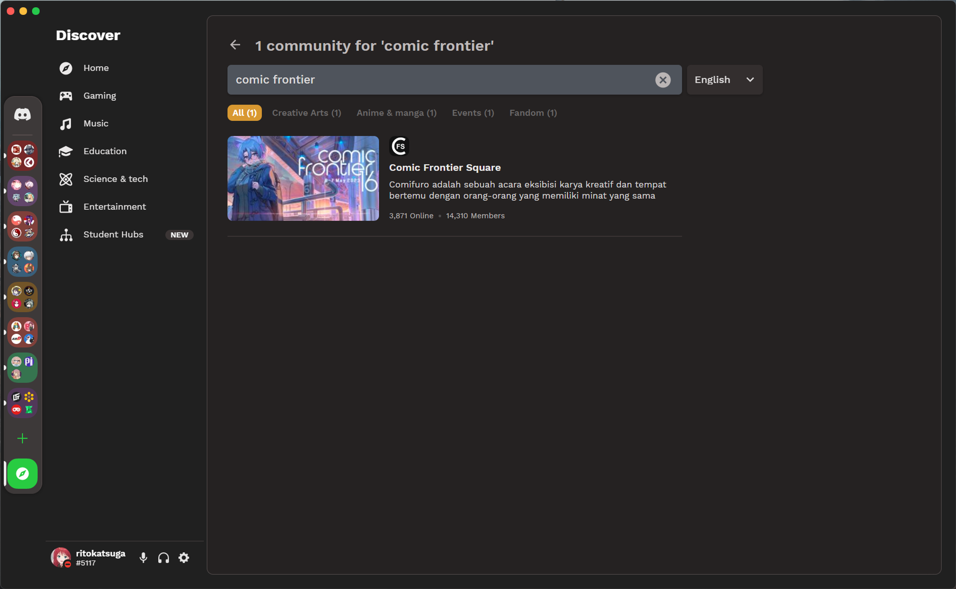Add a server with green plus icon
The image size is (956, 589).
[22, 439]
